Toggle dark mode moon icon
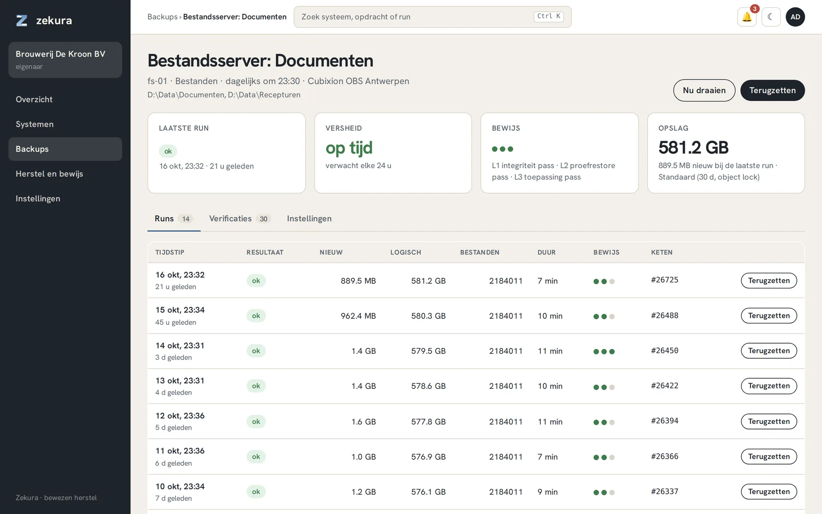This screenshot has height=514, width=822. 771,17
